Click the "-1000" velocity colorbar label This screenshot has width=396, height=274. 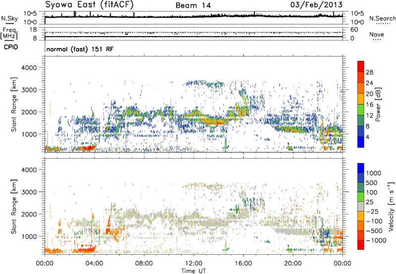click(x=376, y=240)
